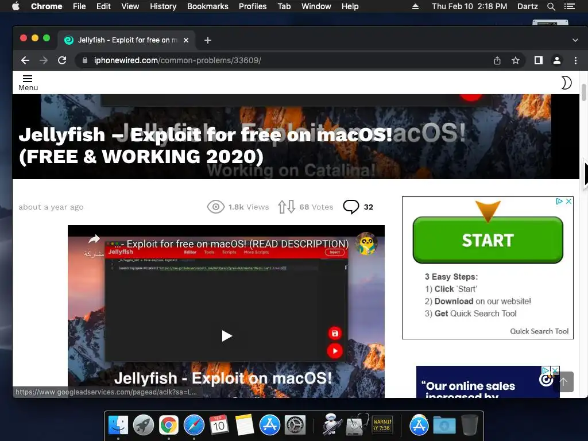Open Chrome three-dot menu
Screen dimensions: 588x441
point(575,60)
